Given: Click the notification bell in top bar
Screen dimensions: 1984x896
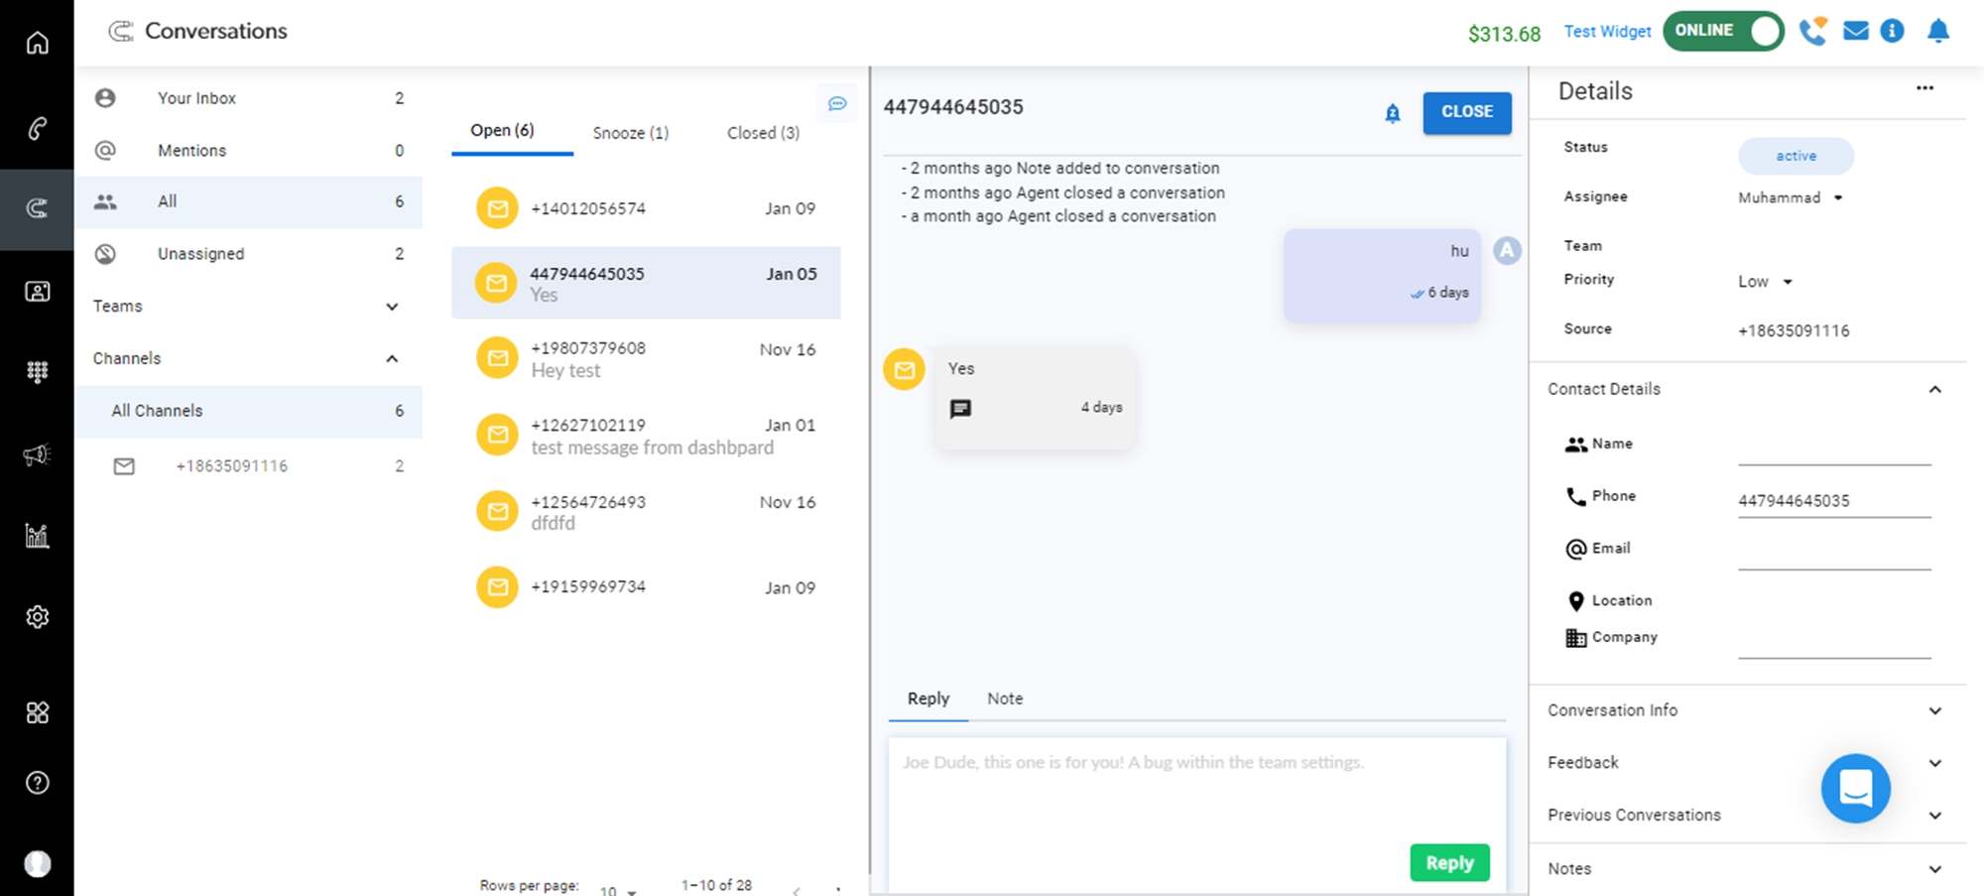Looking at the screenshot, I should [x=1937, y=31].
